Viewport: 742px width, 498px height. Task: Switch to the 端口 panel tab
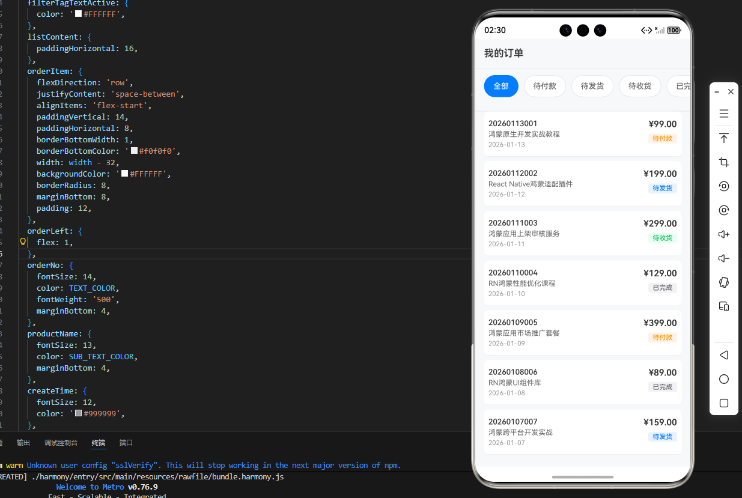pyautogui.click(x=126, y=443)
